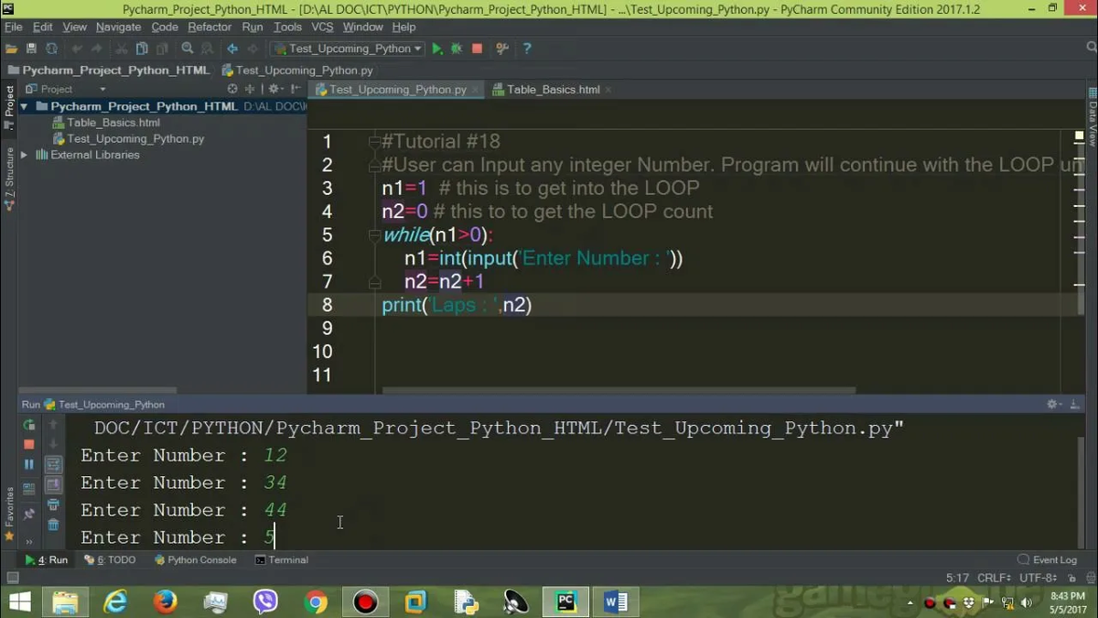
Task: Click the Back navigation arrow
Action: pos(232,49)
